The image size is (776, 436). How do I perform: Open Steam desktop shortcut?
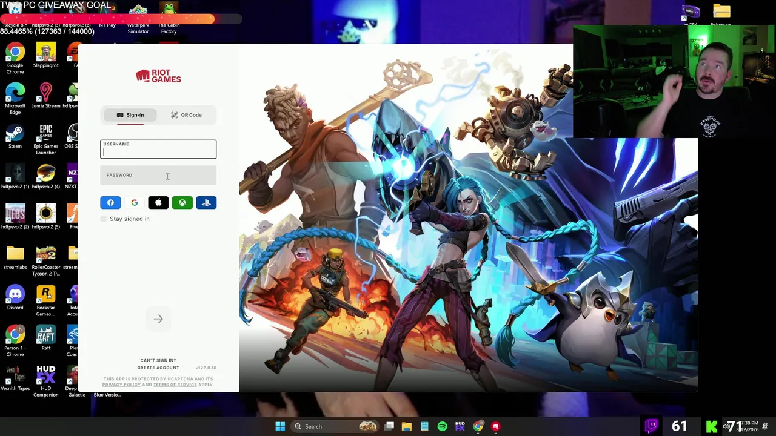click(x=15, y=137)
